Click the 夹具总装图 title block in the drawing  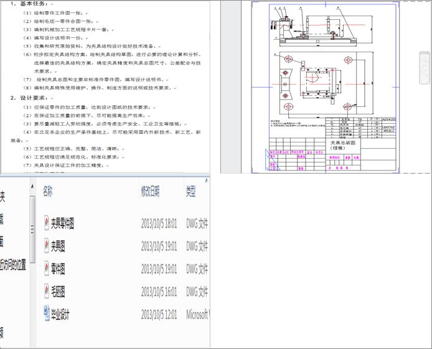(343, 145)
